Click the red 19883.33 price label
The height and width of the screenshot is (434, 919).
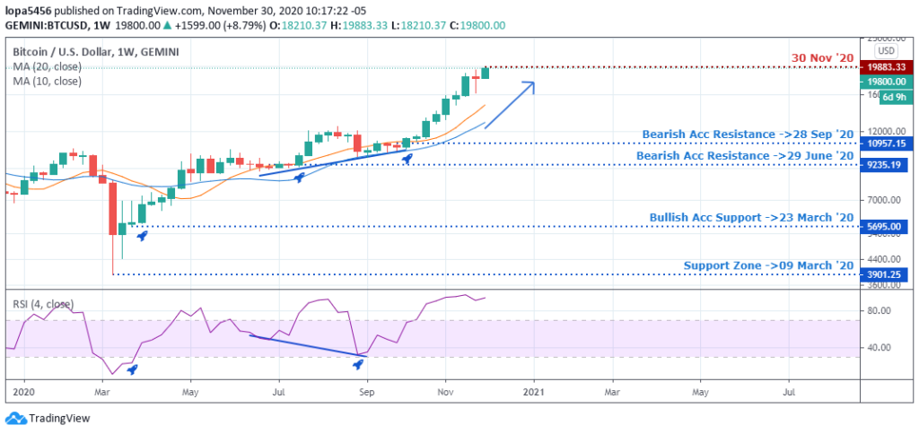pyautogui.click(x=883, y=66)
